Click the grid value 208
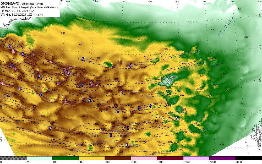This screenshot has height=164, width=262. [212, 30]
